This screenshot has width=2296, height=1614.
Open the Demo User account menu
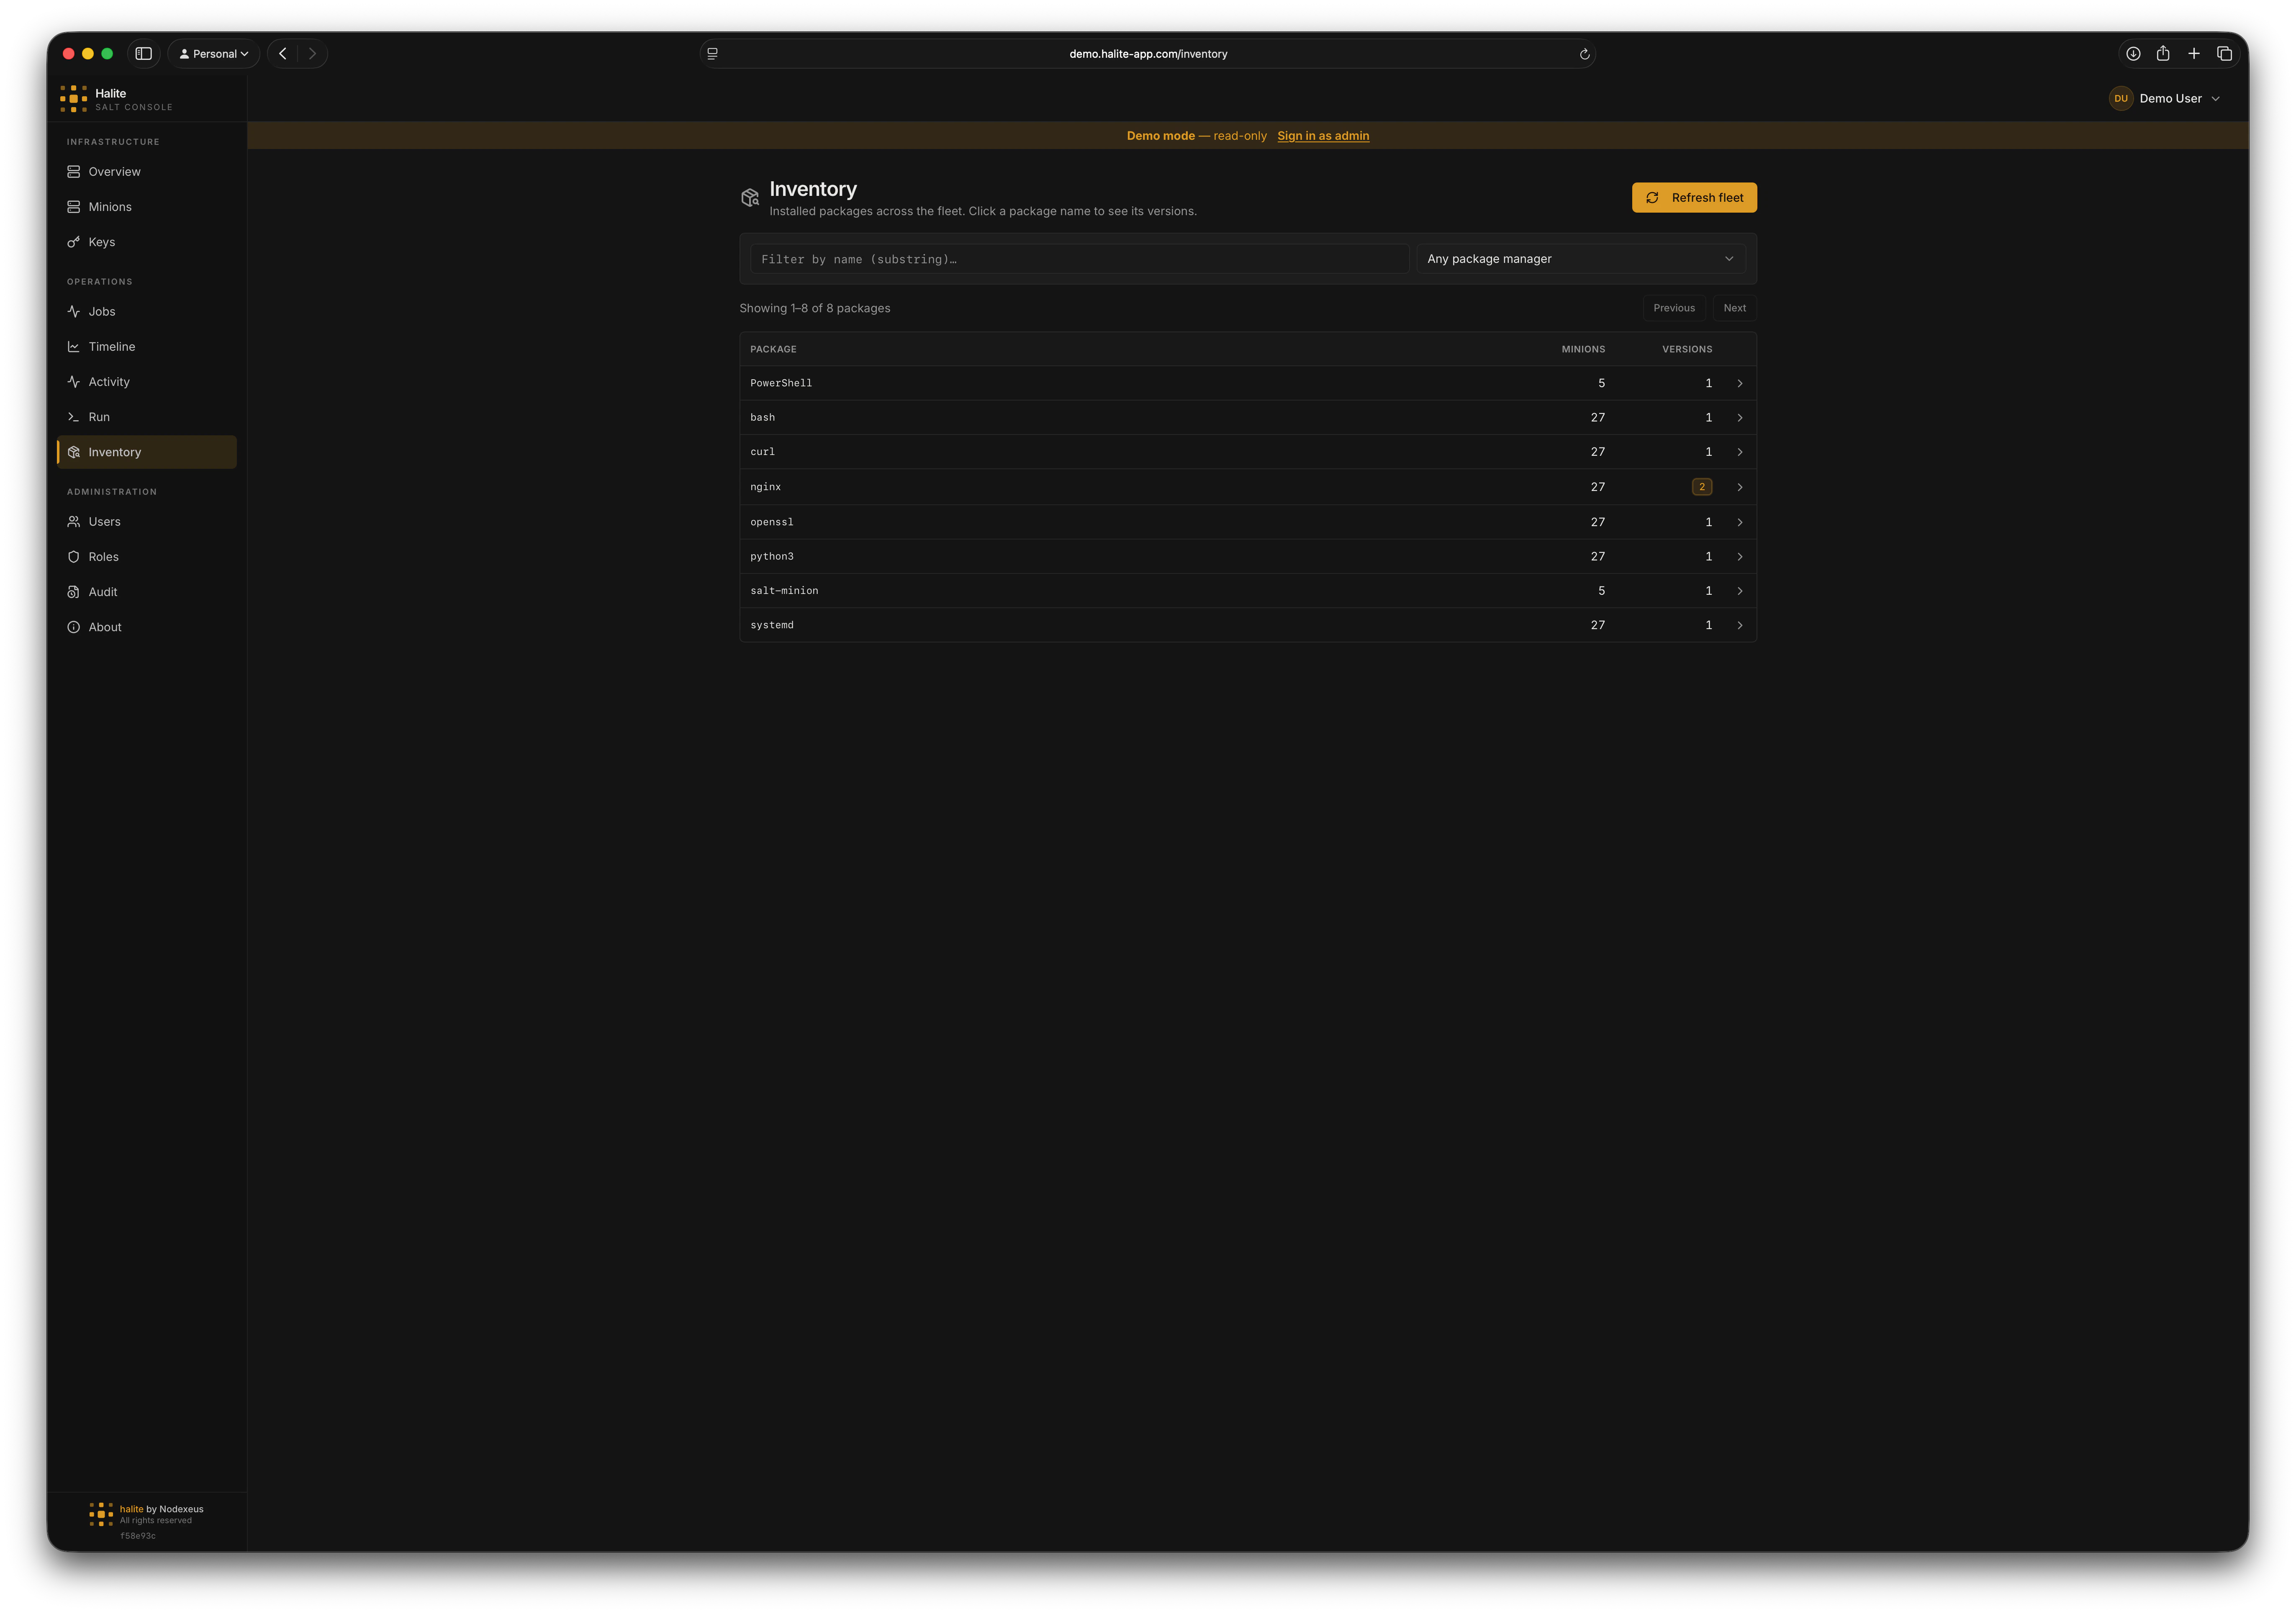point(2165,98)
